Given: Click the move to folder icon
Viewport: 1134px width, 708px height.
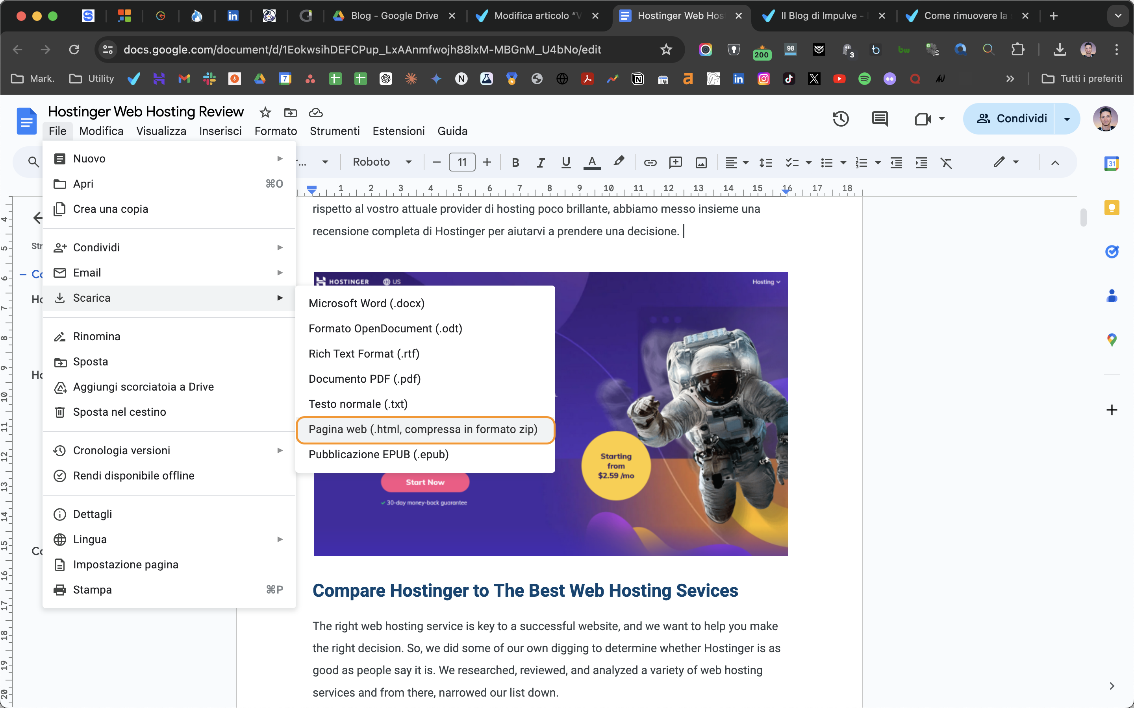Looking at the screenshot, I should click(x=291, y=112).
